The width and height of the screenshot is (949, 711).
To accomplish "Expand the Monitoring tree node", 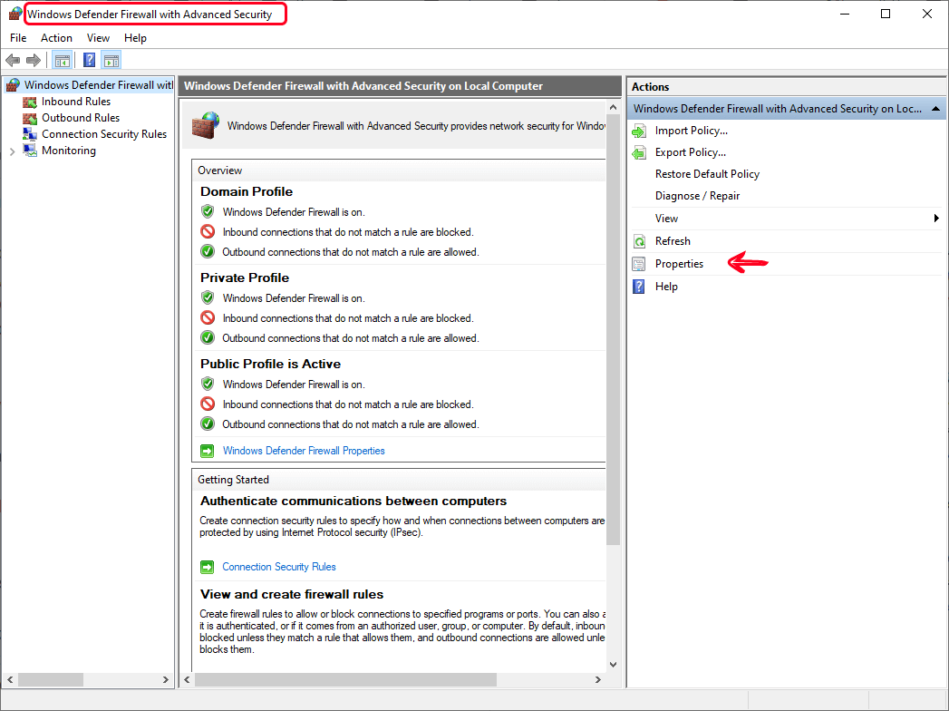I will [12, 151].
